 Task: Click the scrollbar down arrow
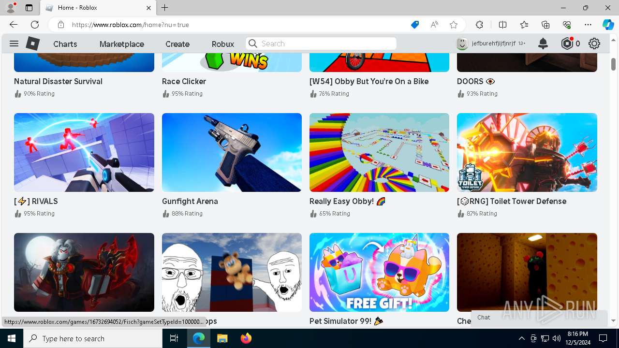(x=613, y=320)
